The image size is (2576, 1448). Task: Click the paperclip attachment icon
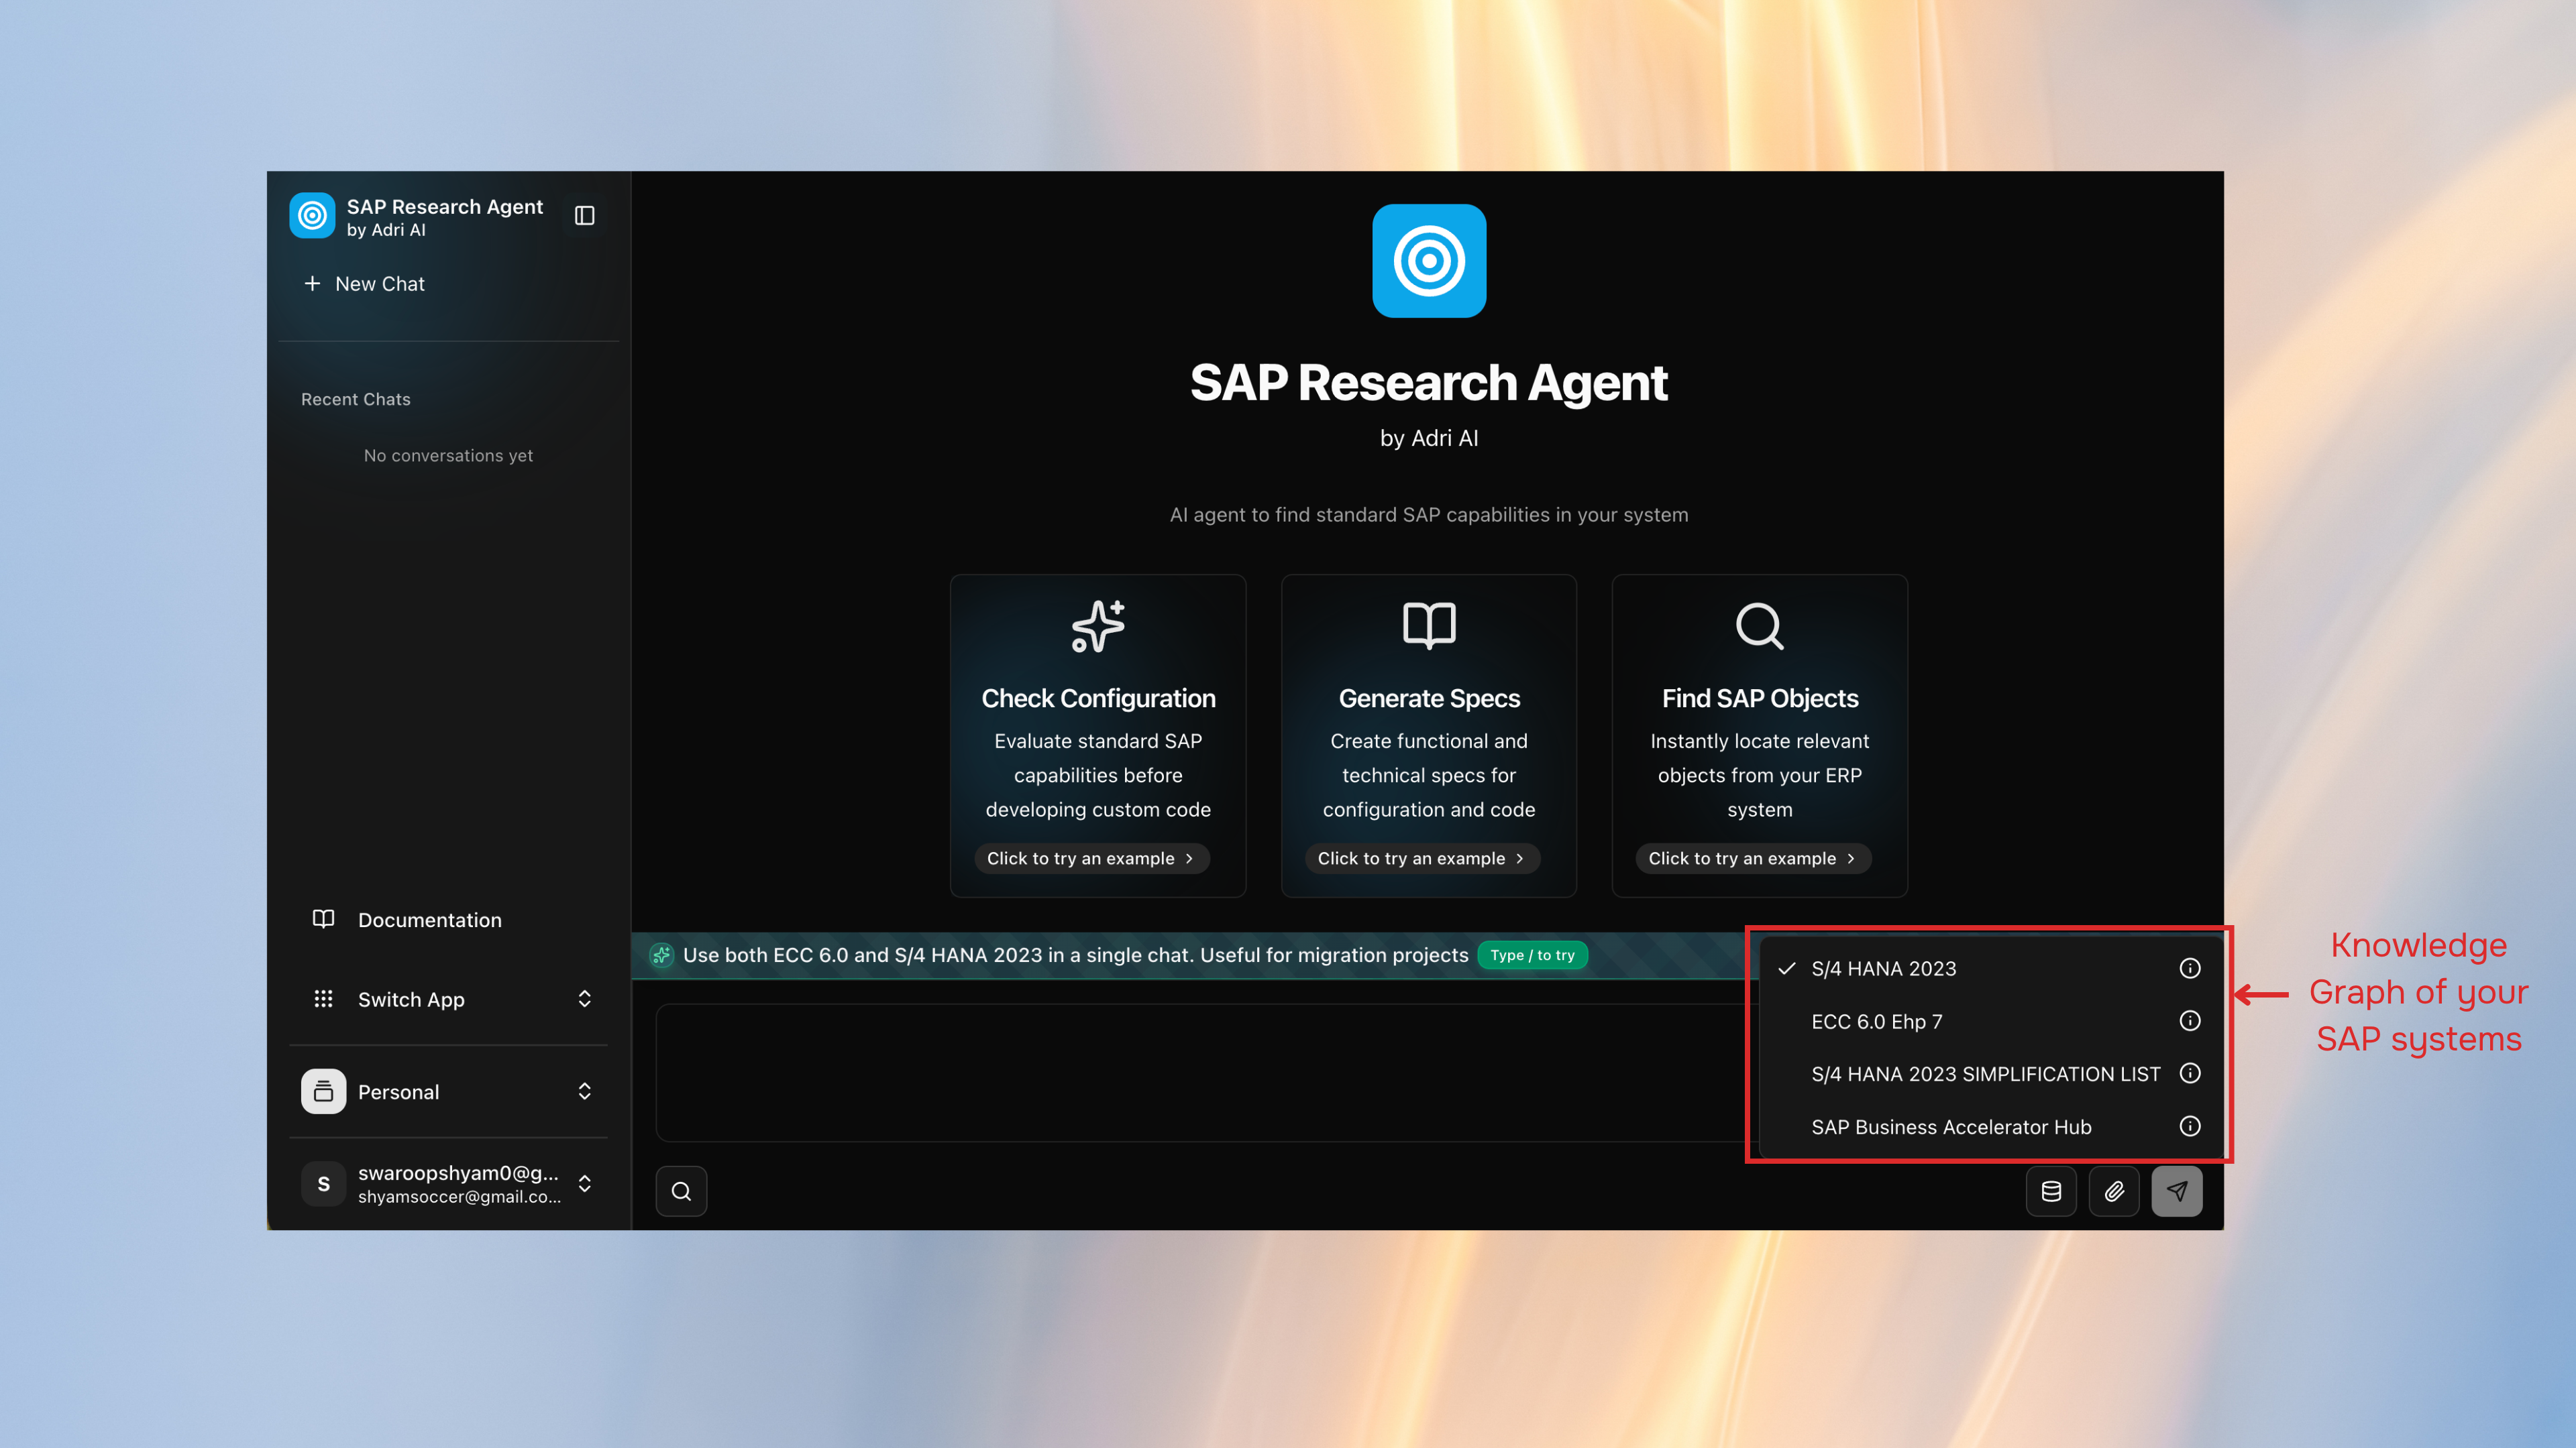(x=2114, y=1190)
